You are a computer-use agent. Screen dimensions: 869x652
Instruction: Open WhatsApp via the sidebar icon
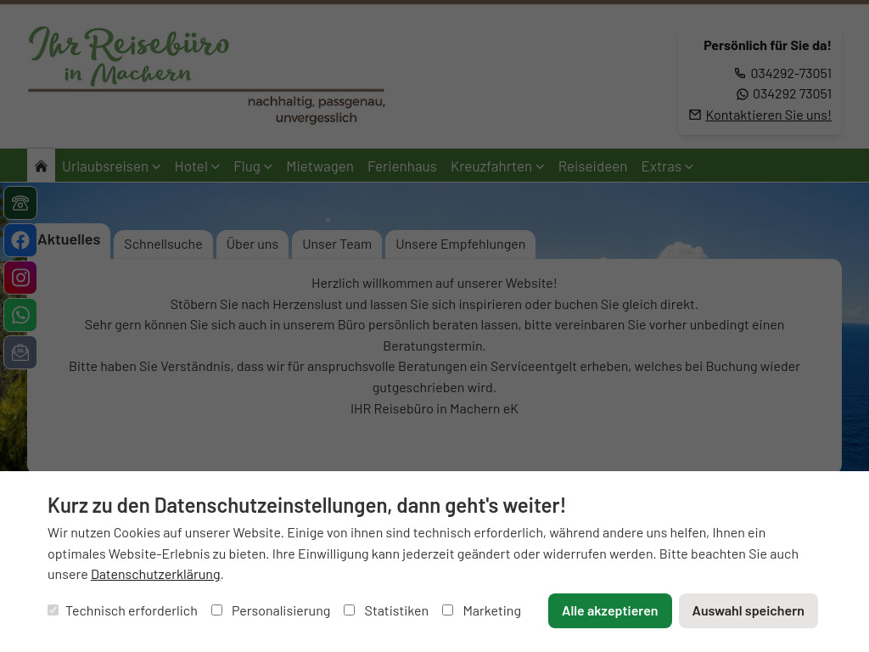[x=20, y=315]
